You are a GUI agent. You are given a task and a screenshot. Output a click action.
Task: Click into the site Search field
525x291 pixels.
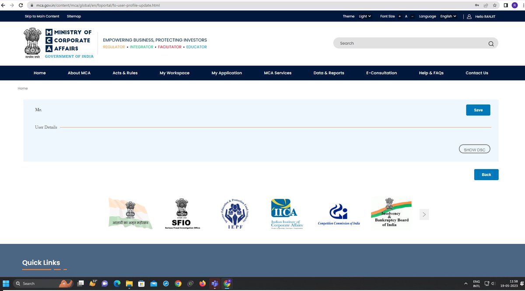click(x=411, y=43)
